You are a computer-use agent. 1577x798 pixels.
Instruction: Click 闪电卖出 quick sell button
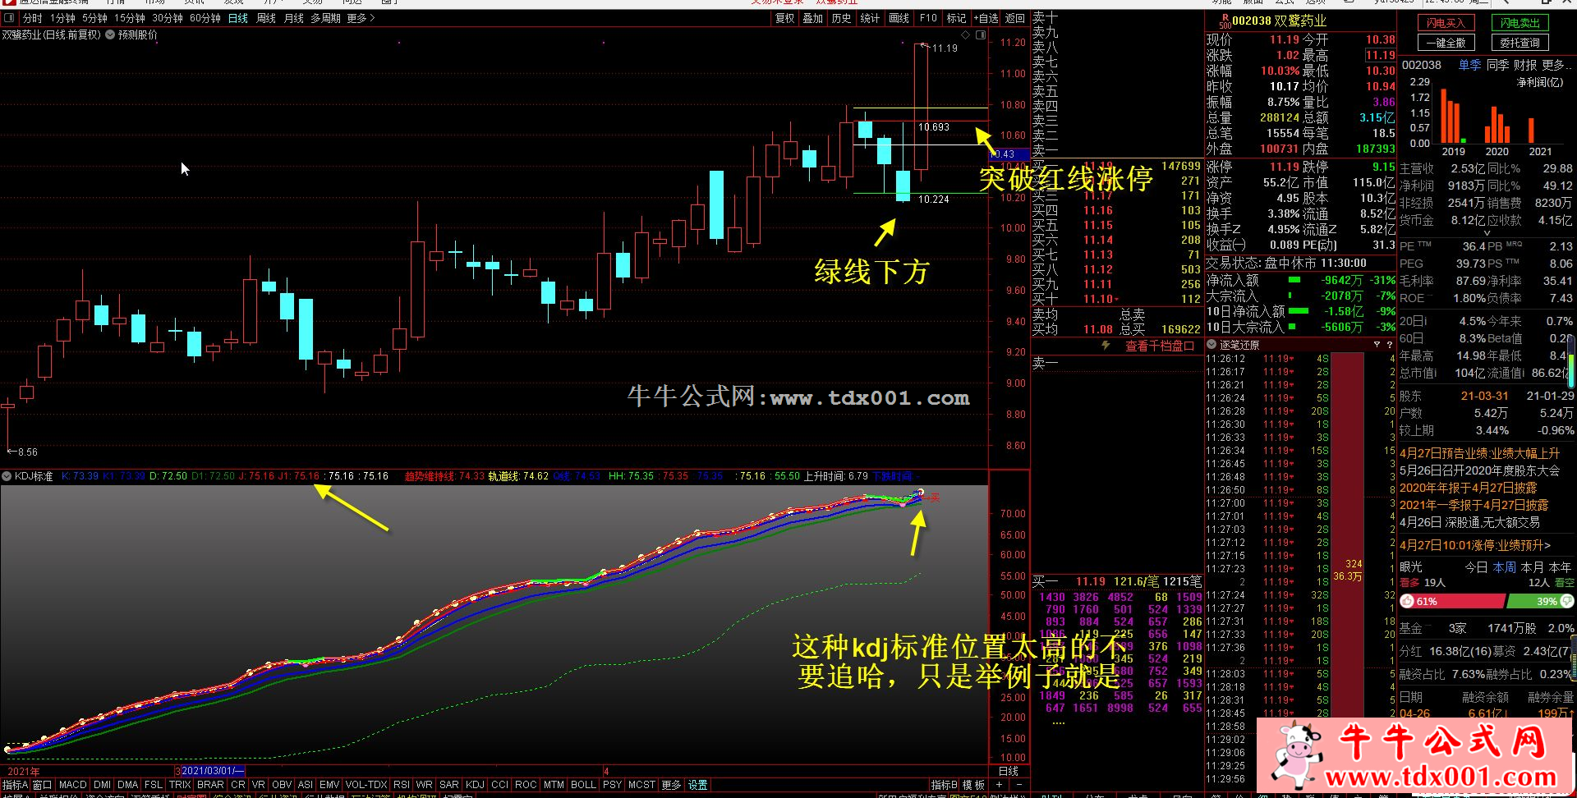(x=1520, y=23)
